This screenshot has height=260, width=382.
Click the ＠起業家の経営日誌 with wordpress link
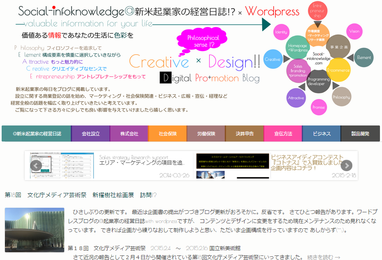[138, 221]
